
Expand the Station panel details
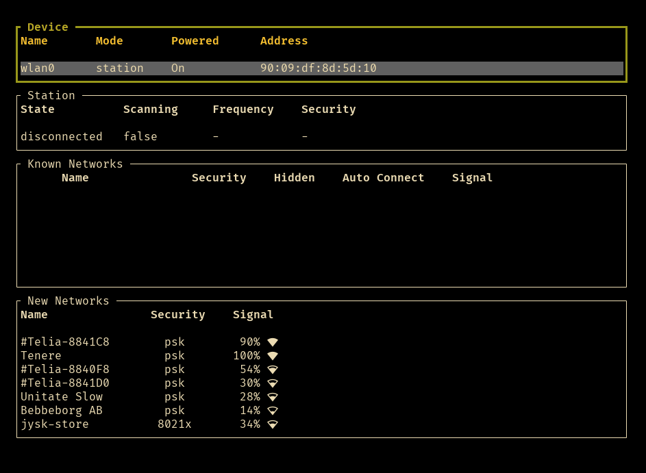51,95
